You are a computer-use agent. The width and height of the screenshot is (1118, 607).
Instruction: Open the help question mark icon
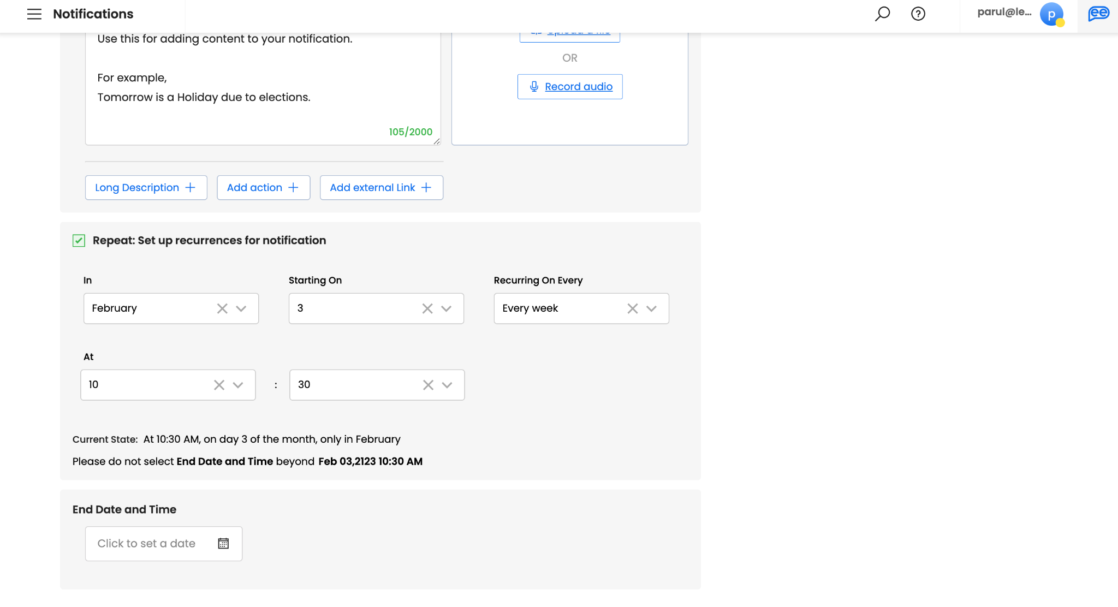click(918, 14)
